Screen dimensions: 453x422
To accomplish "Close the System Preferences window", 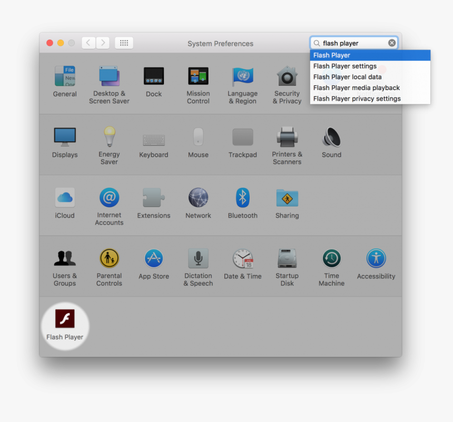I will 50,43.
